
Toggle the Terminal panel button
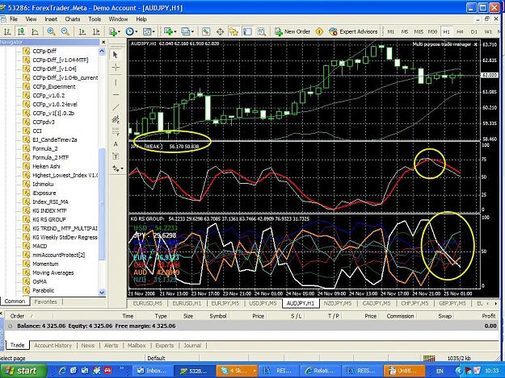[x=247, y=31]
